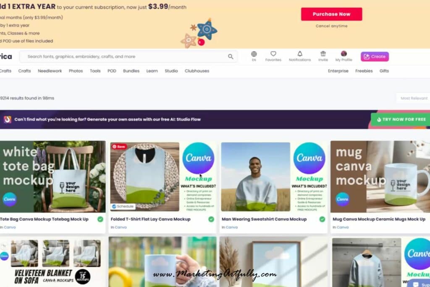
Task: Toggle green checkmark on Man Wearing Sweatshirt
Action: click(x=322, y=219)
